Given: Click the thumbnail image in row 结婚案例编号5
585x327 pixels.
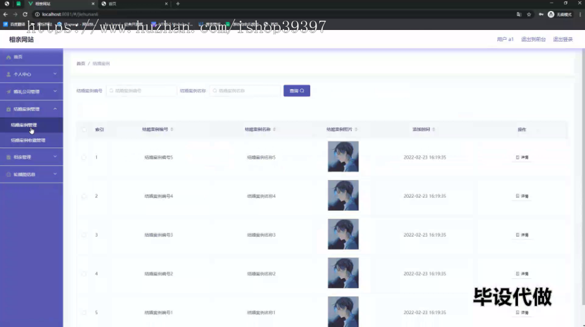Looking at the screenshot, I should click(343, 157).
